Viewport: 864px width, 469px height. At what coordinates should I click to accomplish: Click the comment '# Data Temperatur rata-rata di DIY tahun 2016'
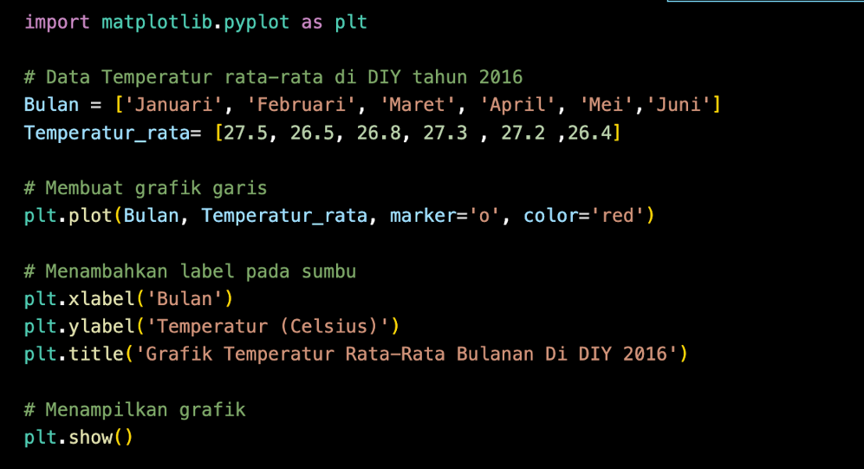coord(273,77)
